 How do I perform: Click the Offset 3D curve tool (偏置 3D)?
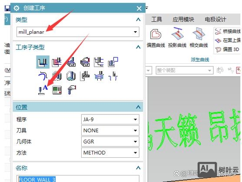point(227,49)
